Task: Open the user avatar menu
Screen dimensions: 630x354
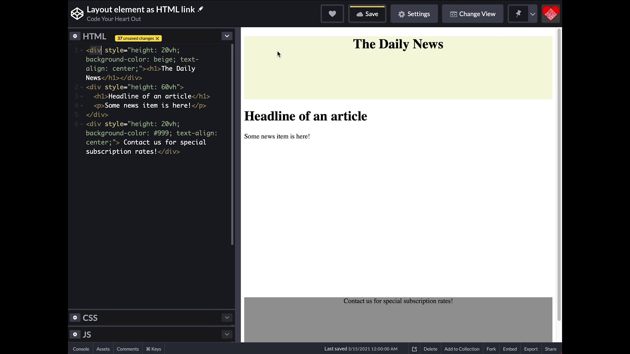Action: (x=551, y=14)
